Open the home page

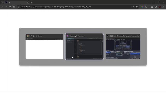14,7
